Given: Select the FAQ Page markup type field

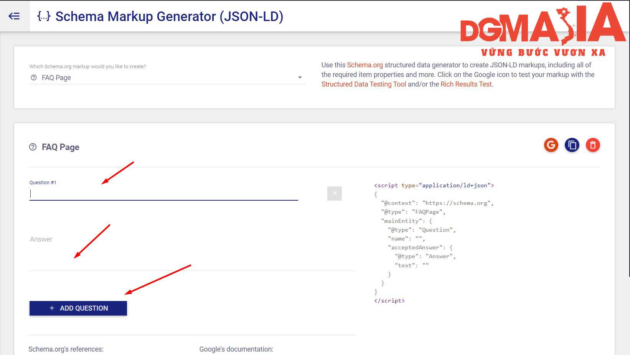Looking at the screenshot, I should point(168,78).
